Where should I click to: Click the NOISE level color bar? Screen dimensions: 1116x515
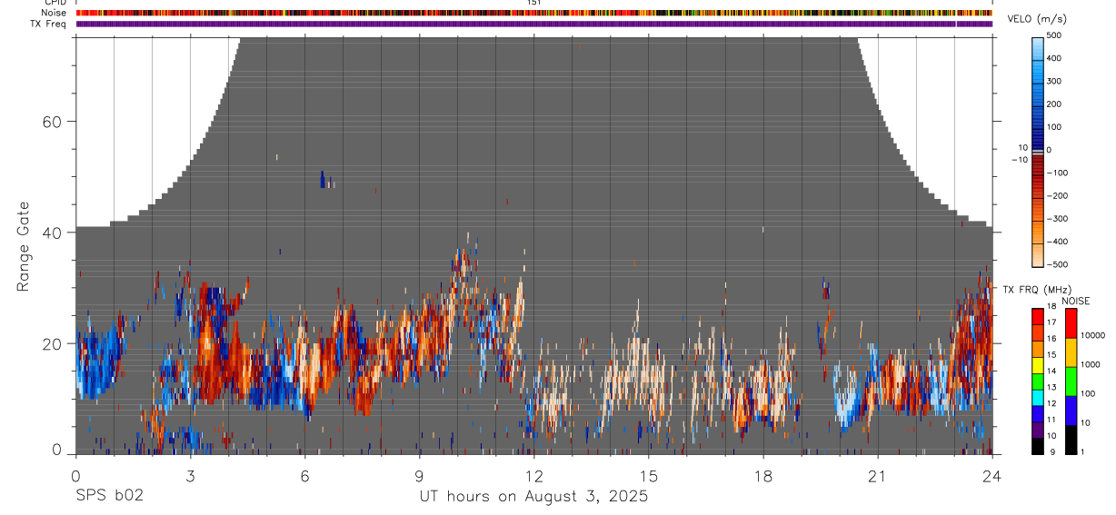[x=1070, y=381]
